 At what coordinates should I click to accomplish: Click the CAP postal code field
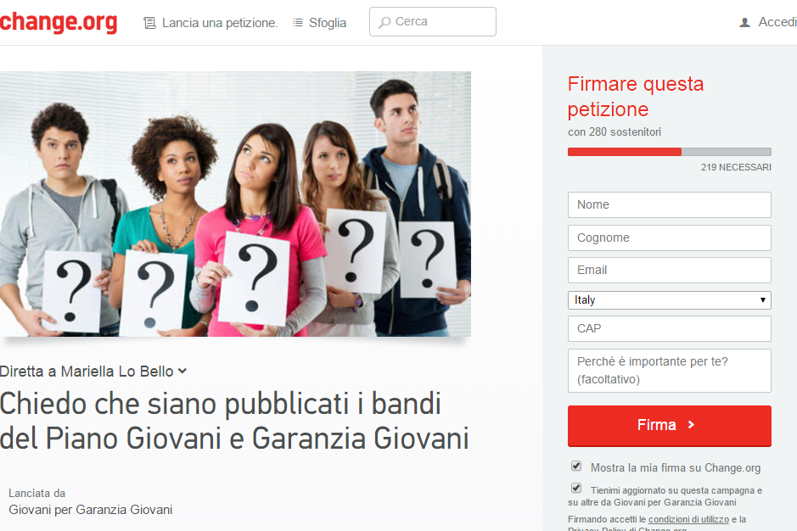click(x=670, y=329)
